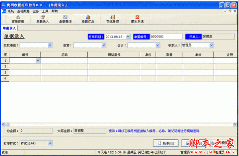Click the 大写金额 field
Image resolution: width=239 pixels, height=156 pixels.
(x=90, y=131)
